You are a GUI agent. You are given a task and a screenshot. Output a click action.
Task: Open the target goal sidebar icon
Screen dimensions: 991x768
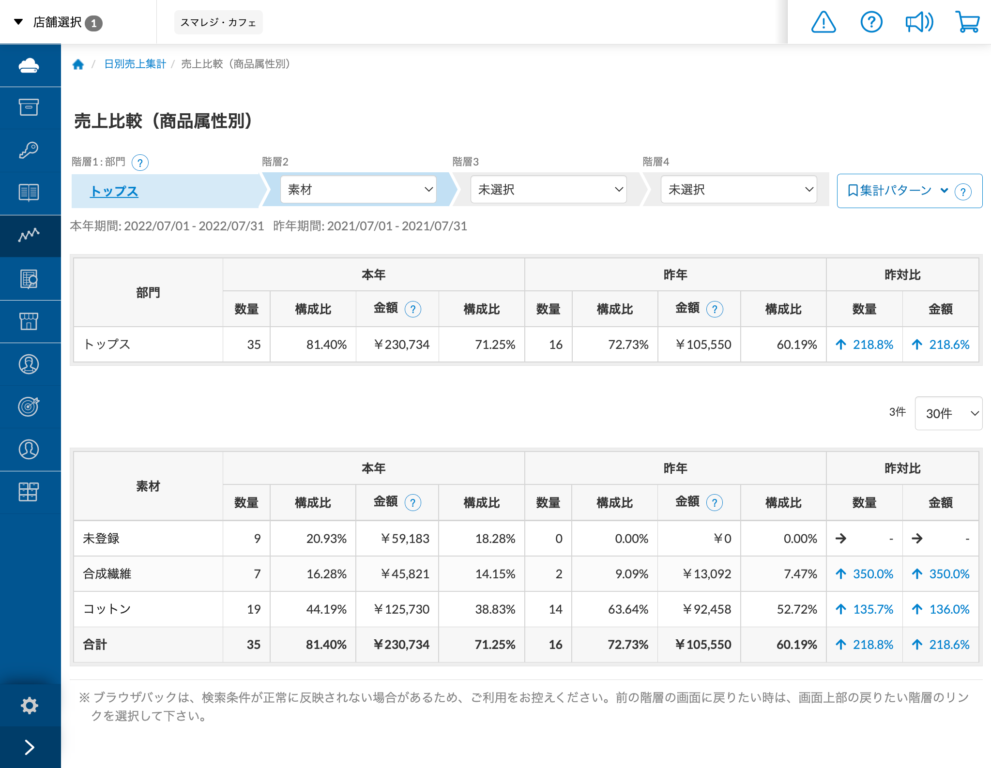(x=29, y=407)
